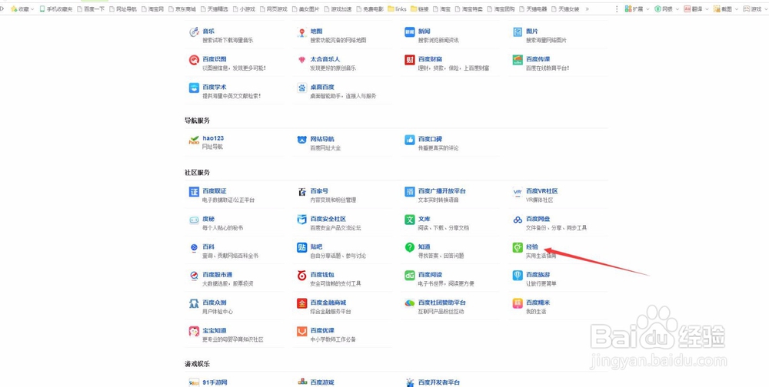
Task: Open the 天猫电器 bookmark
Action: 533,8
